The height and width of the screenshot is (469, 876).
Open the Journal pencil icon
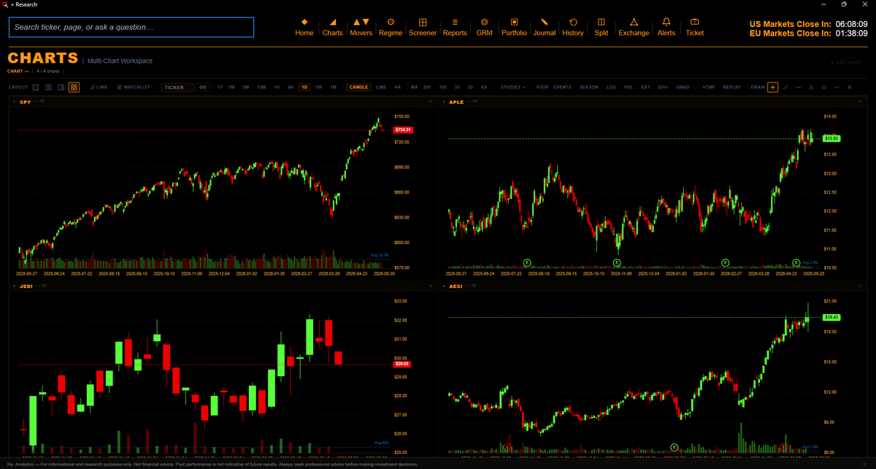[x=545, y=27]
